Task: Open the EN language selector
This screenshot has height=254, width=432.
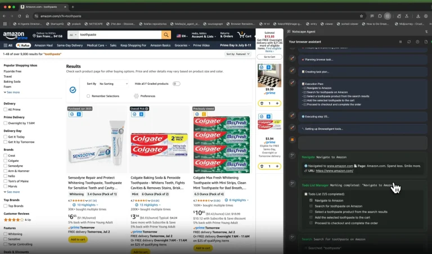Action: pyautogui.click(x=182, y=36)
